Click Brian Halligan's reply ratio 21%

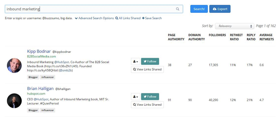(x=250, y=100)
